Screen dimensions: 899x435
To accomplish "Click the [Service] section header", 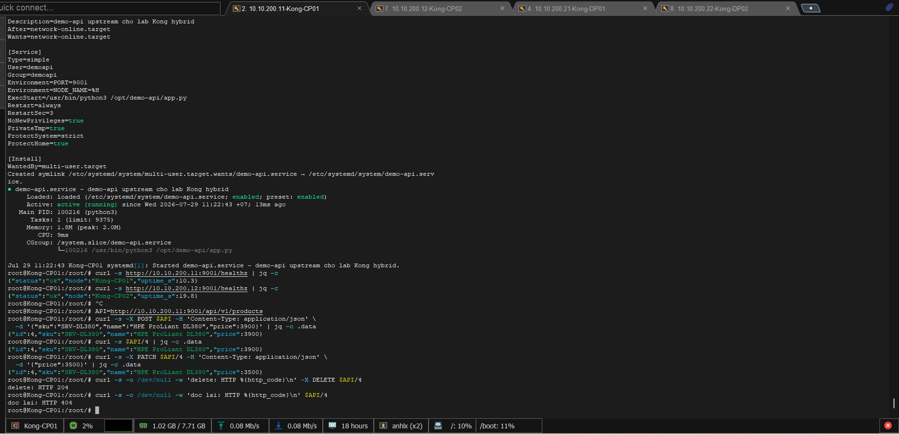I will [25, 52].
